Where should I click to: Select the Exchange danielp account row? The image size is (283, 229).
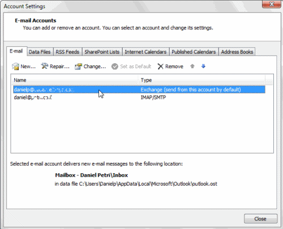pyautogui.click(x=139, y=90)
